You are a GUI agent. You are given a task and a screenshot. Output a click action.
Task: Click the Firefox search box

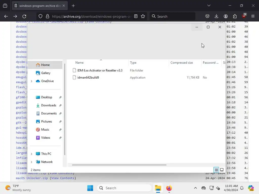172,16
